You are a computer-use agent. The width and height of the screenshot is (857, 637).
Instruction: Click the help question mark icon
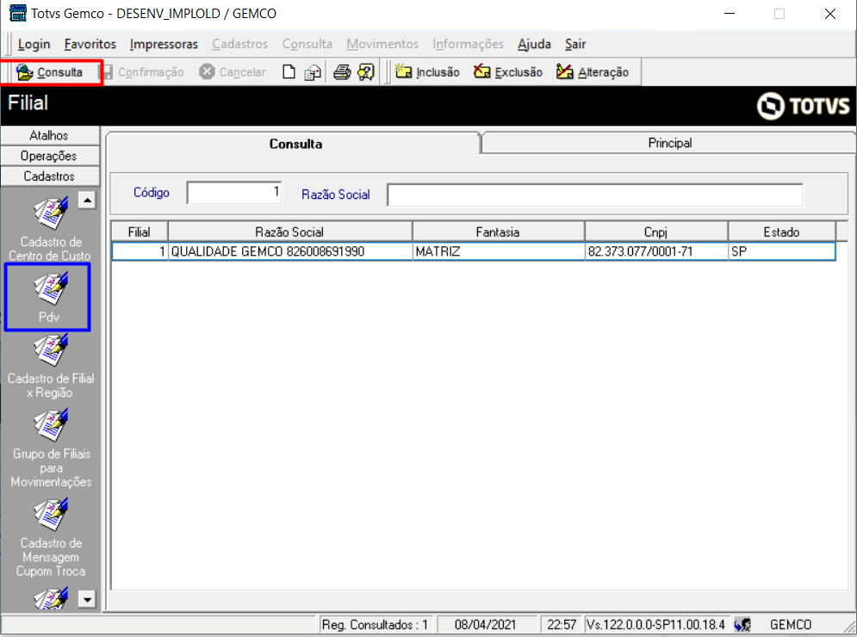point(366,72)
